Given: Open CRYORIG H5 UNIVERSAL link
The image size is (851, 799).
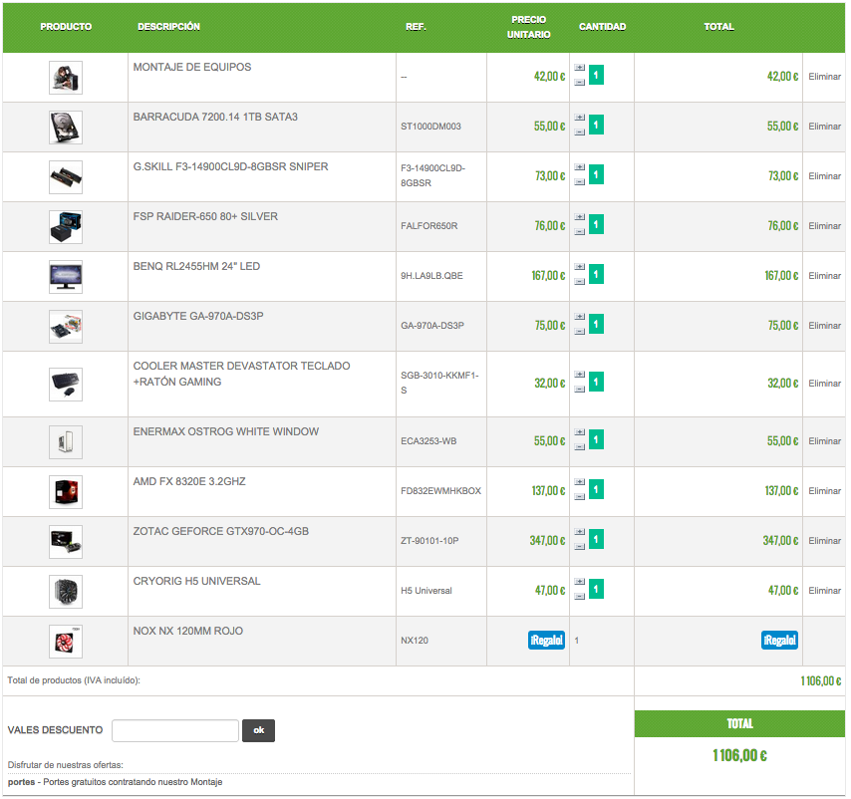Looking at the screenshot, I should 196,582.
